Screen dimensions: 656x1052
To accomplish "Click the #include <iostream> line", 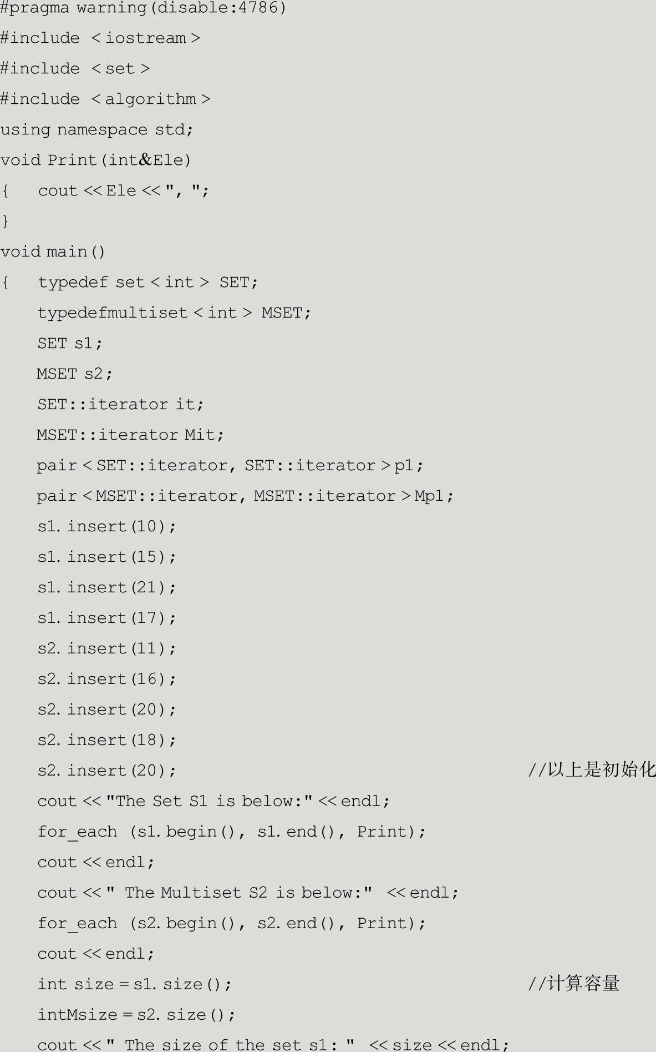I will pos(100,38).
